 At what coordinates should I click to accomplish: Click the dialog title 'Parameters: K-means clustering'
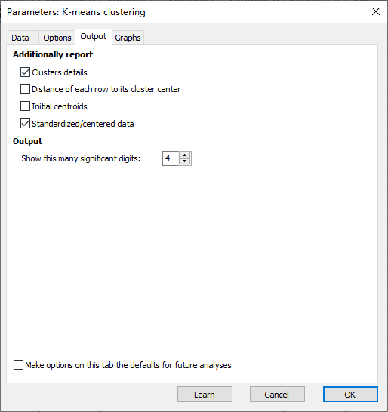click(x=76, y=12)
